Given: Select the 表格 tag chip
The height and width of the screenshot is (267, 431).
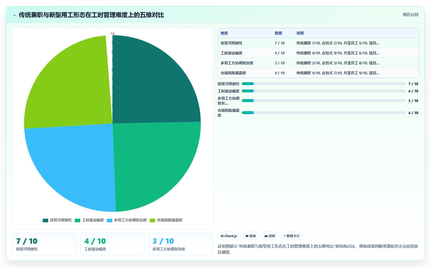Looking at the screenshot, I should point(251,236).
